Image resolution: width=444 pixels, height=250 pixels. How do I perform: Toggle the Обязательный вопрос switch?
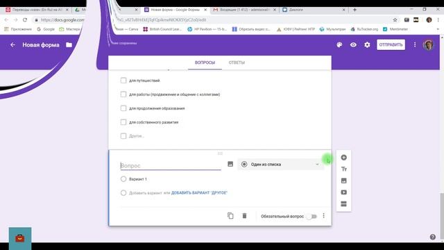(312, 217)
